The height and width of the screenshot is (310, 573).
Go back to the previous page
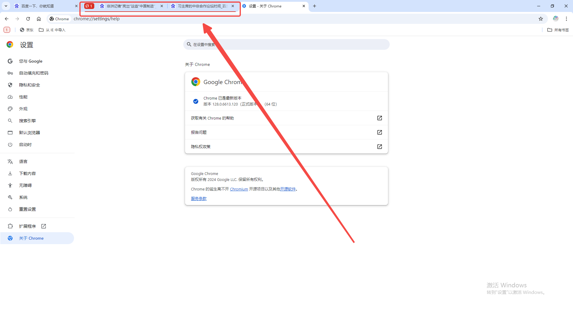point(7,19)
